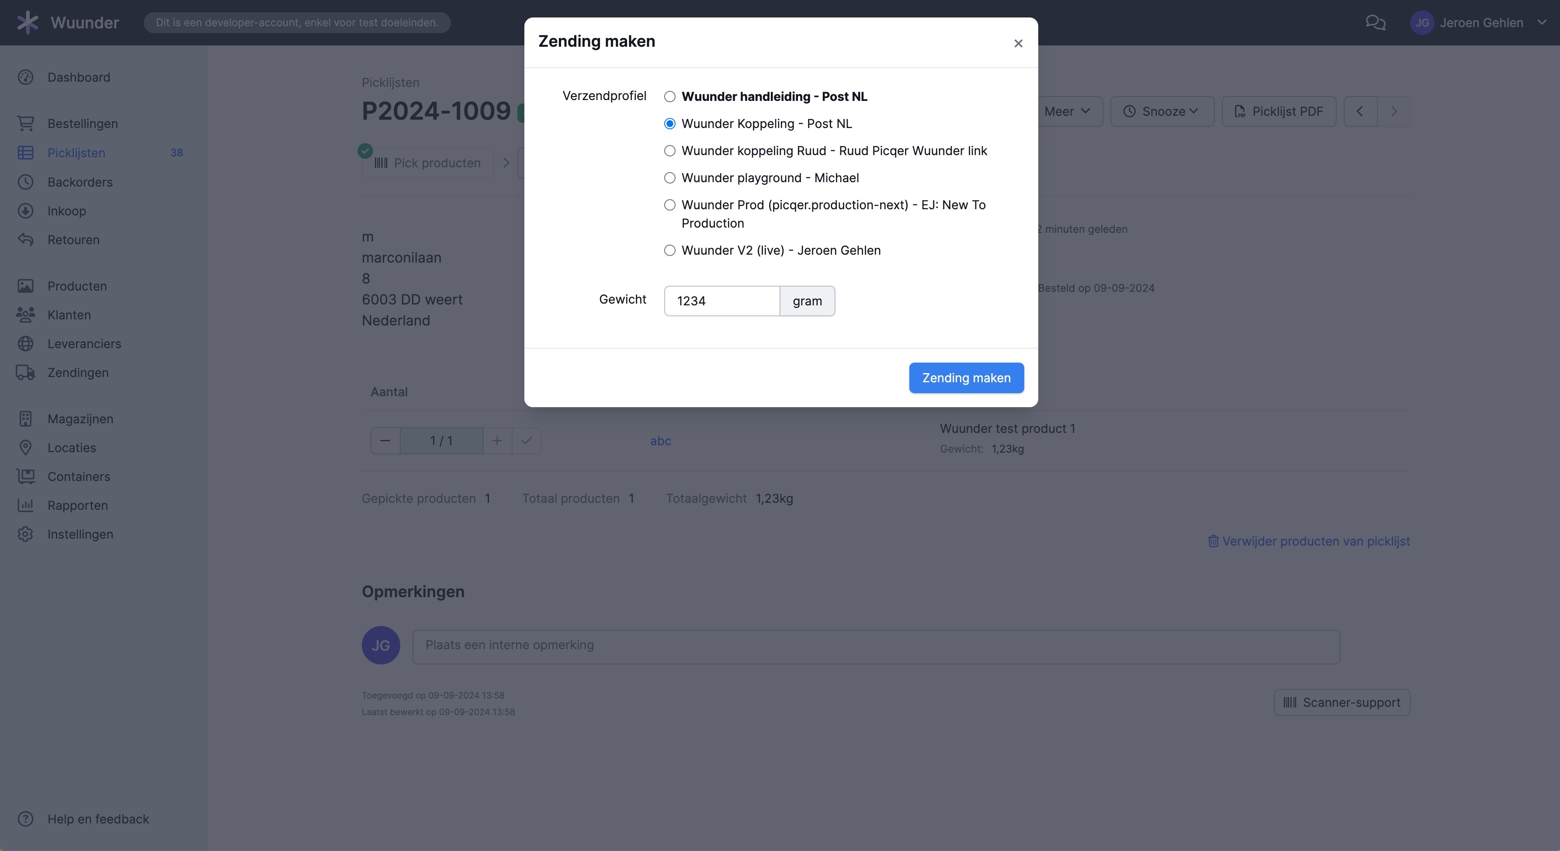Focus the Gewicht weight input field

pos(722,301)
